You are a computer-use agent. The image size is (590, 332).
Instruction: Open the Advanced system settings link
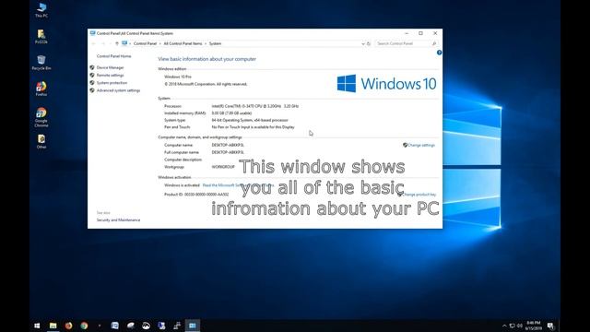click(x=118, y=90)
